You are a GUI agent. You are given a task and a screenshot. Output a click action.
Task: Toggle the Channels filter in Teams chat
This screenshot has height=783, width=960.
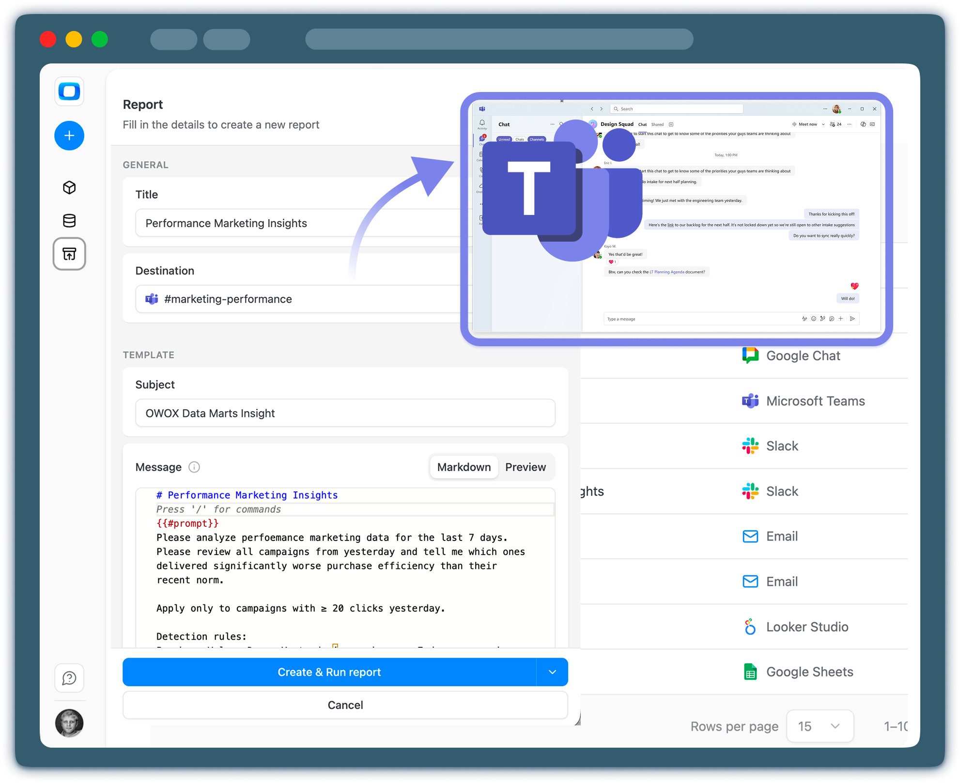point(537,139)
